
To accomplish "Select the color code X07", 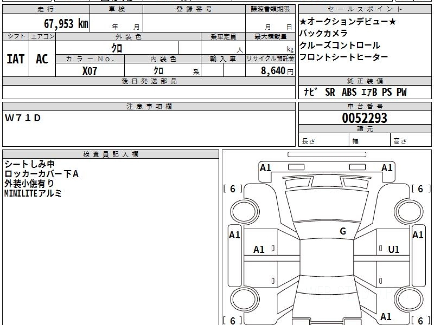I will click(90, 71).
